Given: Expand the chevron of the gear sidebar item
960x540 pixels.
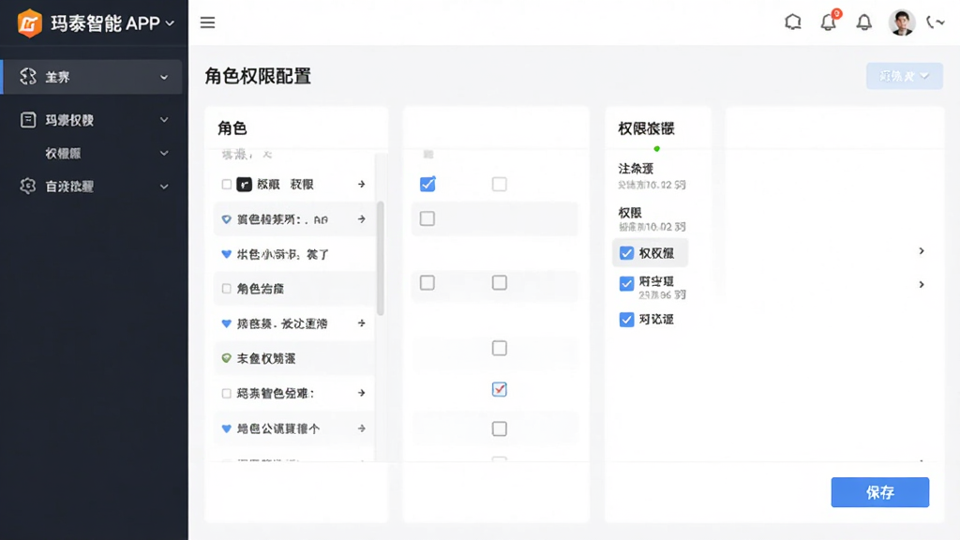Looking at the screenshot, I should click(164, 187).
